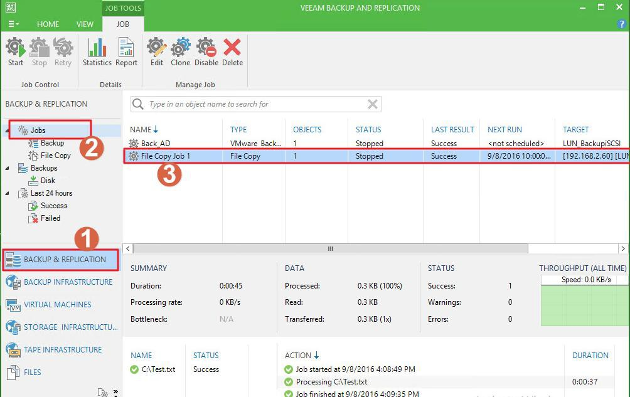This screenshot has width=630, height=397.
Task: Collapse the Jobs tree node
Action: point(8,130)
